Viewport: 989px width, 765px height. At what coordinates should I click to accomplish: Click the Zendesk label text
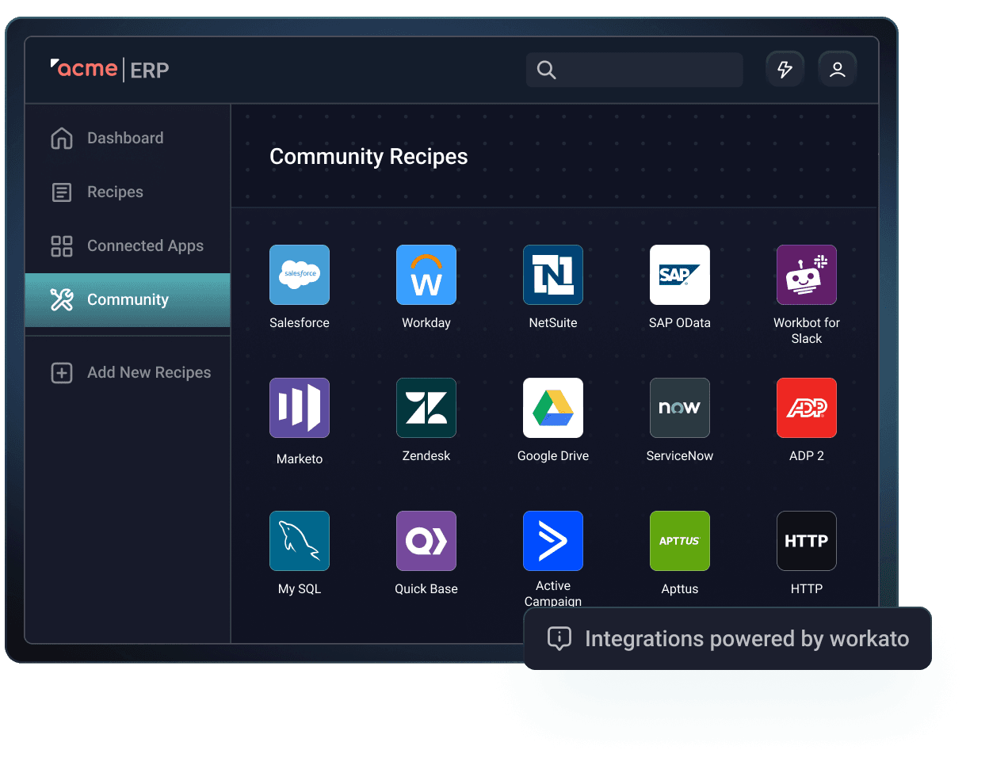tap(426, 455)
